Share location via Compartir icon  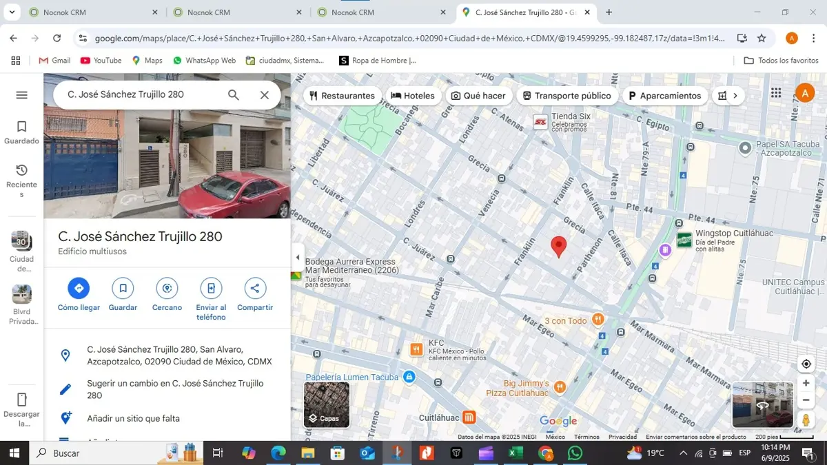[x=255, y=288]
